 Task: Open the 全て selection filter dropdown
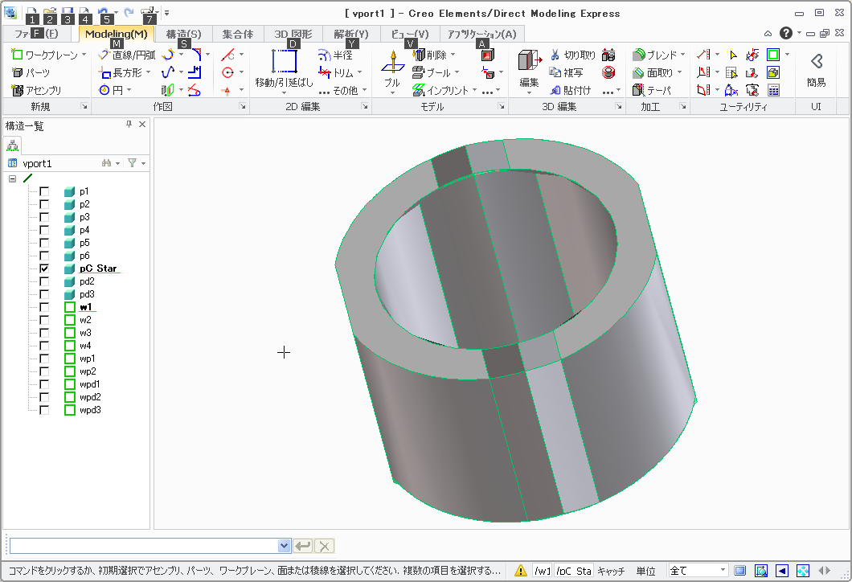[723, 571]
